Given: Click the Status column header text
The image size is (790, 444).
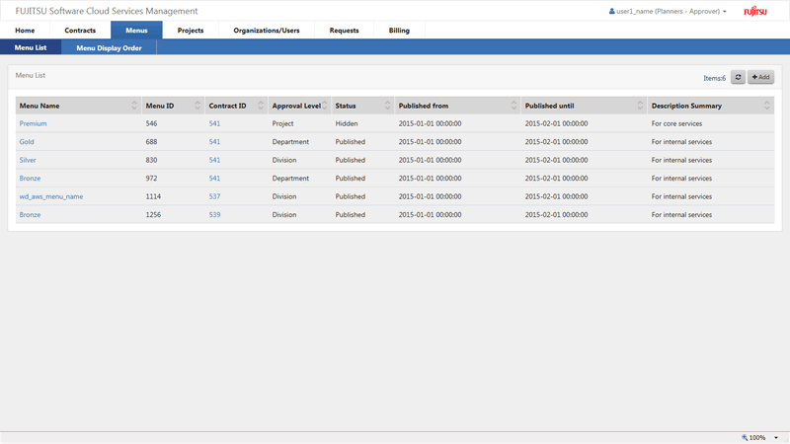Looking at the screenshot, I should pyautogui.click(x=346, y=106).
